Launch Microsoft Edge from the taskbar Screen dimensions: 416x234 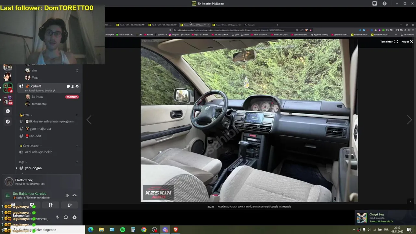click(91, 230)
